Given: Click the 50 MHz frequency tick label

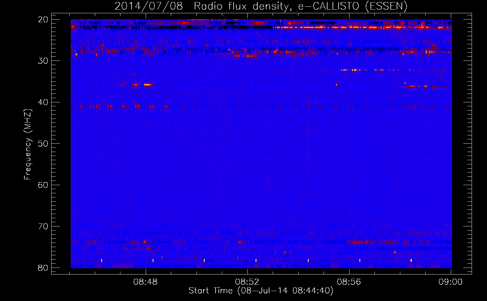Looking at the screenshot, I should [x=43, y=144].
